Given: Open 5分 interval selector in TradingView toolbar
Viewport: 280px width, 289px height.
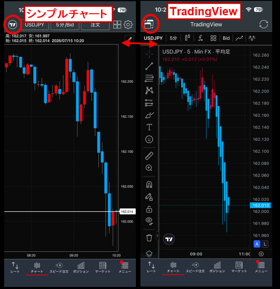Looking at the screenshot, I should coord(173,38).
